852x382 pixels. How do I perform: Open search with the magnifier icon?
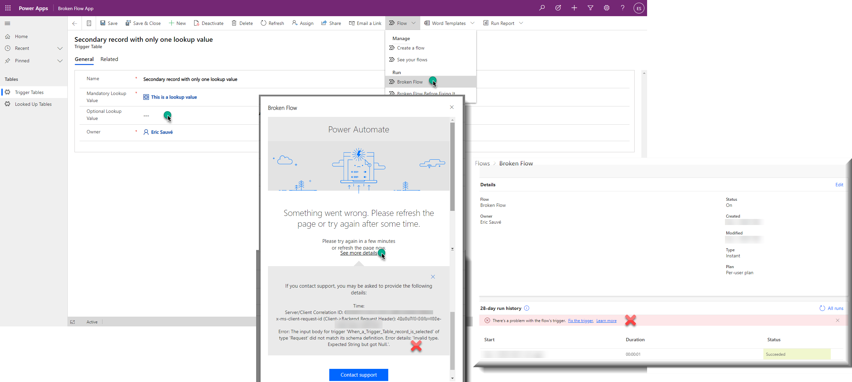tap(542, 8)
